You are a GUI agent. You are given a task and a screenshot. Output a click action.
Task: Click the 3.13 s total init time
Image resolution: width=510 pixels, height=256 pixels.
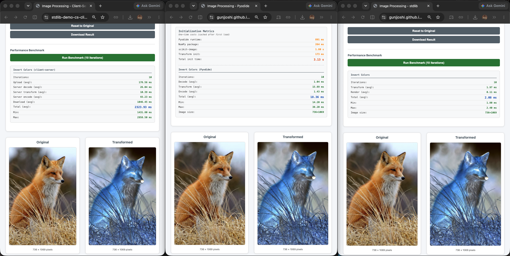pos(319,59)
